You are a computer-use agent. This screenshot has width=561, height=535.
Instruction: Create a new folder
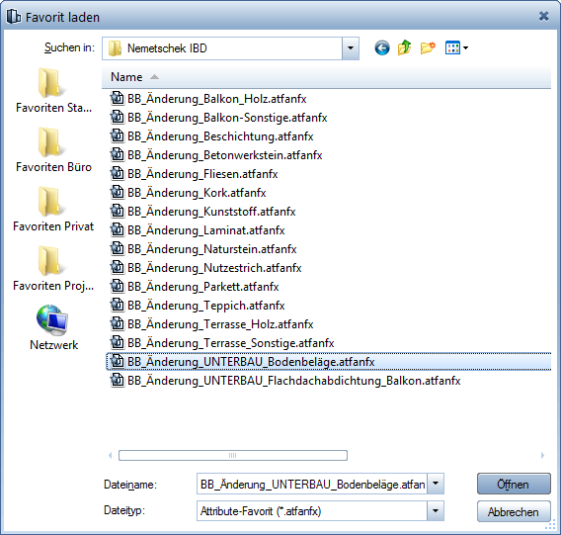428,48
